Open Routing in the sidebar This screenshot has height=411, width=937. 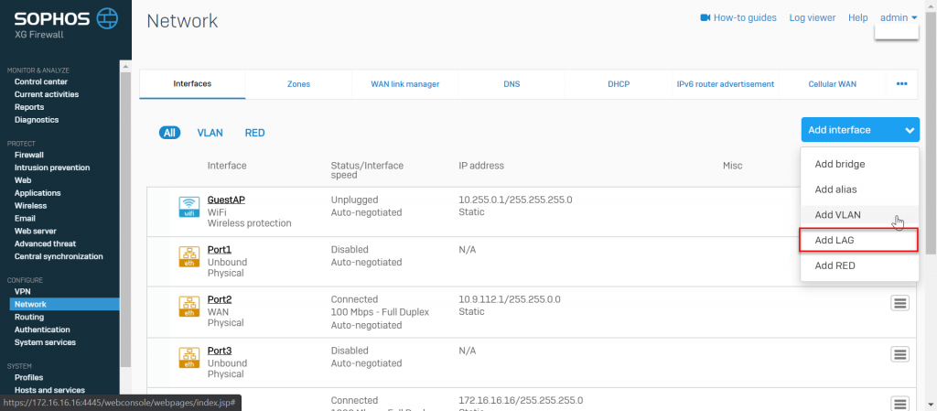(x=29, y=318)
